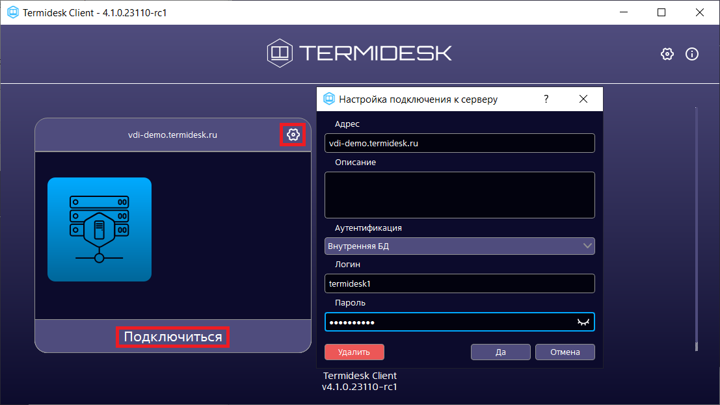Click the blue server thumbnail image

pos(100,229)
